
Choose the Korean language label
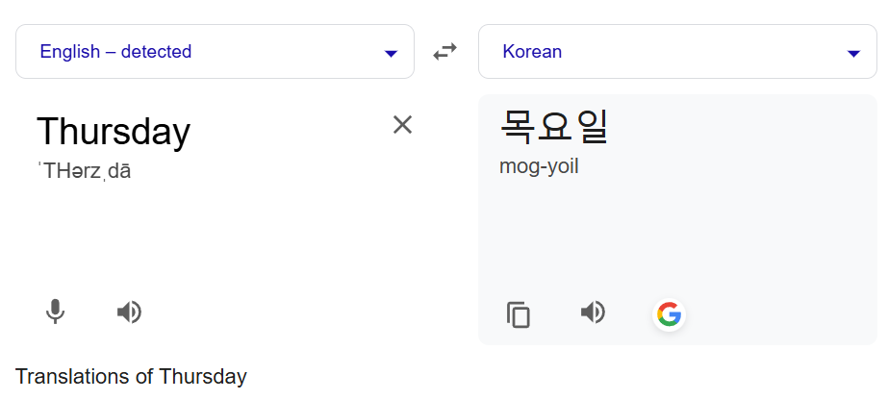(x=532, y=52)
